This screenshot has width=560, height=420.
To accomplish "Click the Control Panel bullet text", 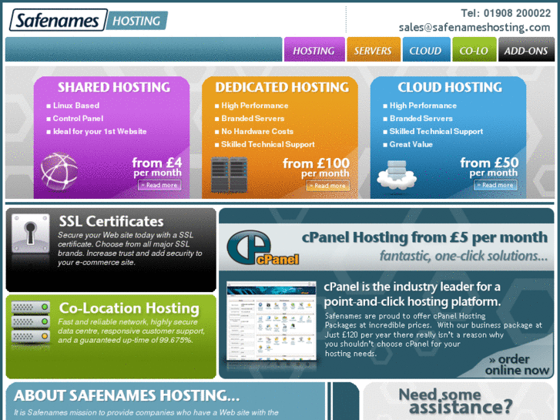I will [x=78, y=119].
